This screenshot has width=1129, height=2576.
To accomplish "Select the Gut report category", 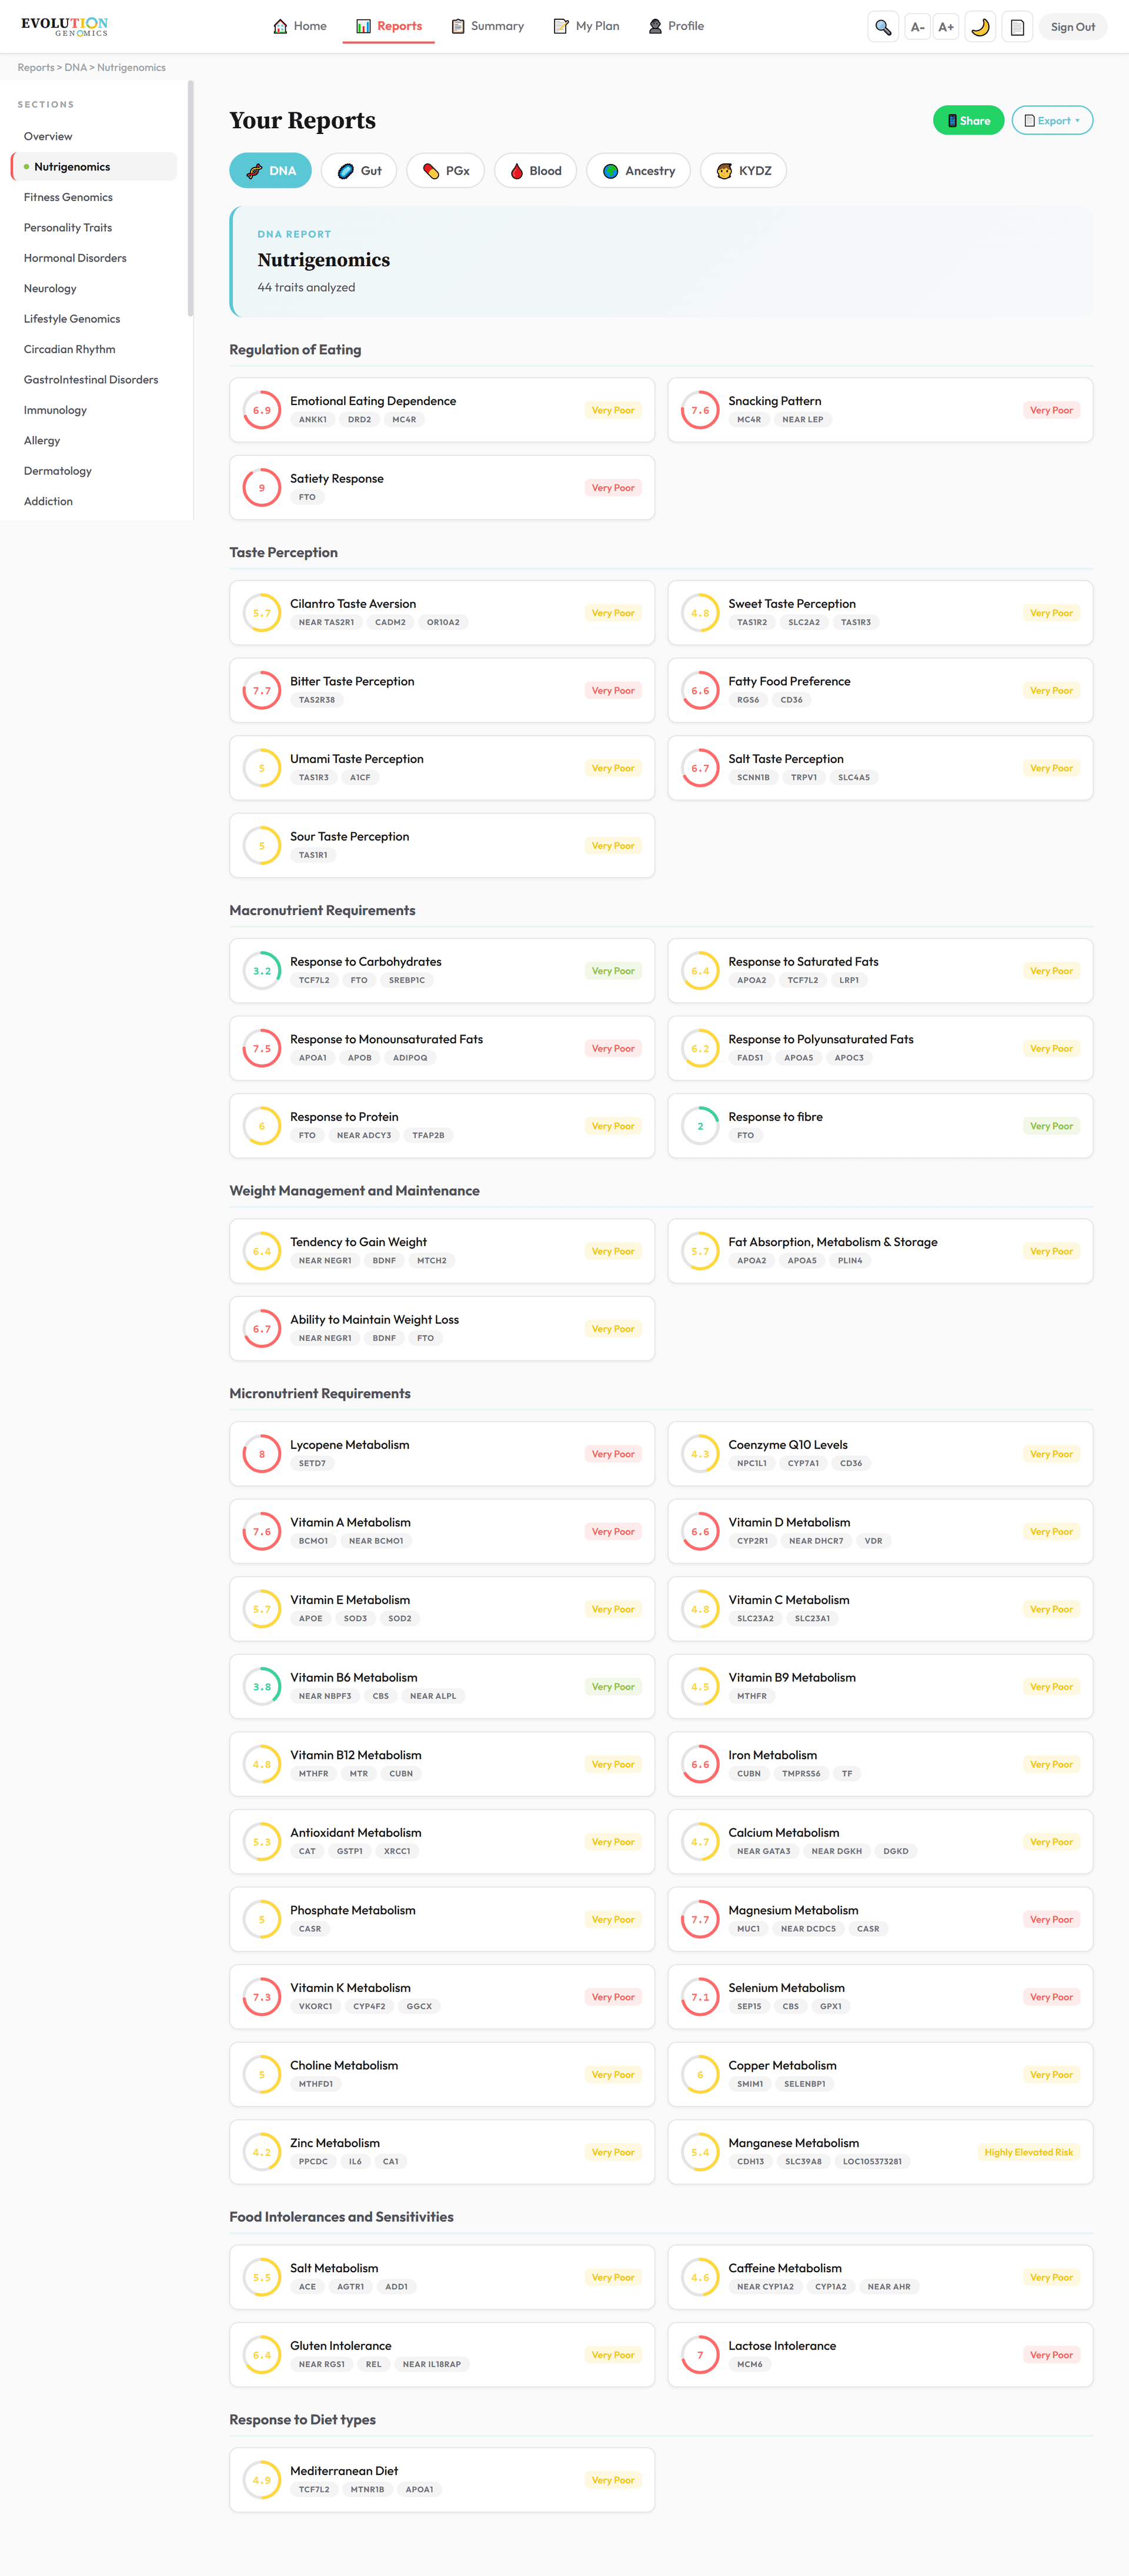I will (359, 171).
